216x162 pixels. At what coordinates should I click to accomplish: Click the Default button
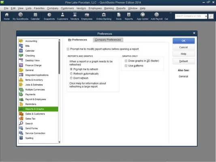coord(184,61)
